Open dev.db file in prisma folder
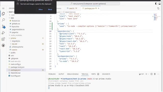Image resolution: width=163 pixels, height=92 pixels. point(15,44)
